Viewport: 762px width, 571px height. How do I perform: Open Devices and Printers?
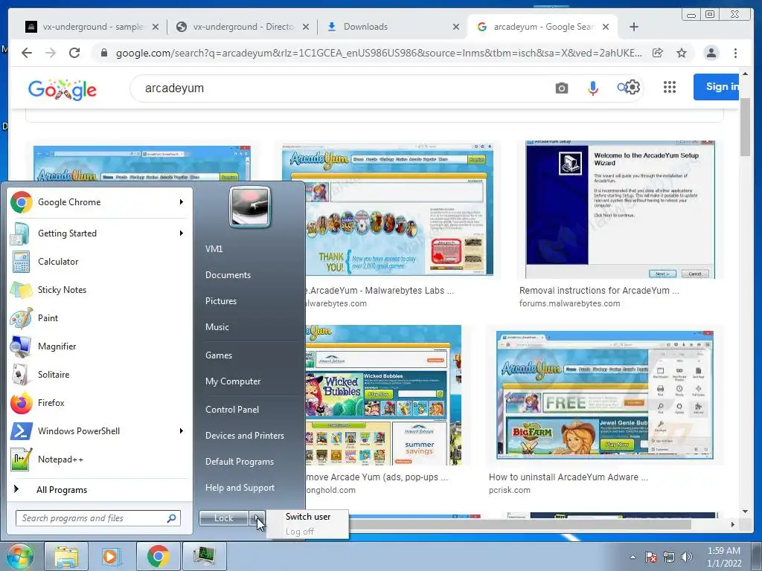click(x=244, y=436)
